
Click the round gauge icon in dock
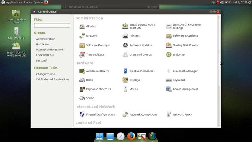tap(120, 136)
